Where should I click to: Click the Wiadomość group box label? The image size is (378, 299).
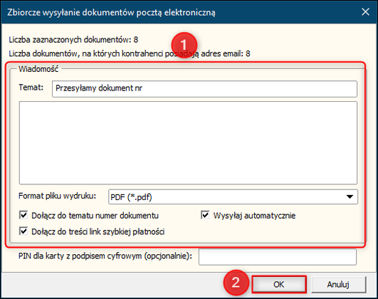(38, 69)
